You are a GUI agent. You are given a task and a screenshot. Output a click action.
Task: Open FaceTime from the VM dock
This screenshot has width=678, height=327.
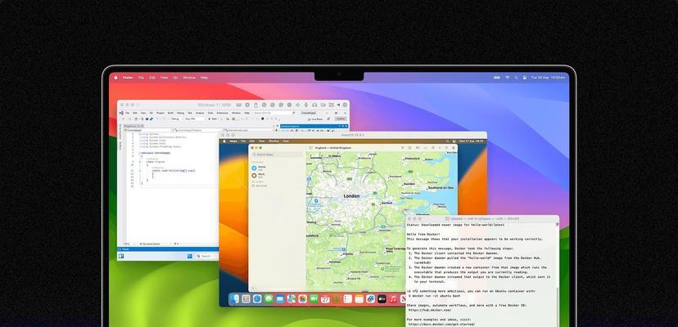[x=314, y=299]
